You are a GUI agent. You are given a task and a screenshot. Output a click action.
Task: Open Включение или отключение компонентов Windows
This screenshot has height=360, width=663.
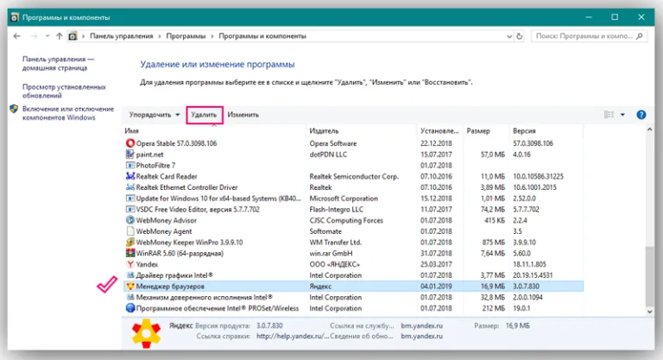[x=68, y=113]
